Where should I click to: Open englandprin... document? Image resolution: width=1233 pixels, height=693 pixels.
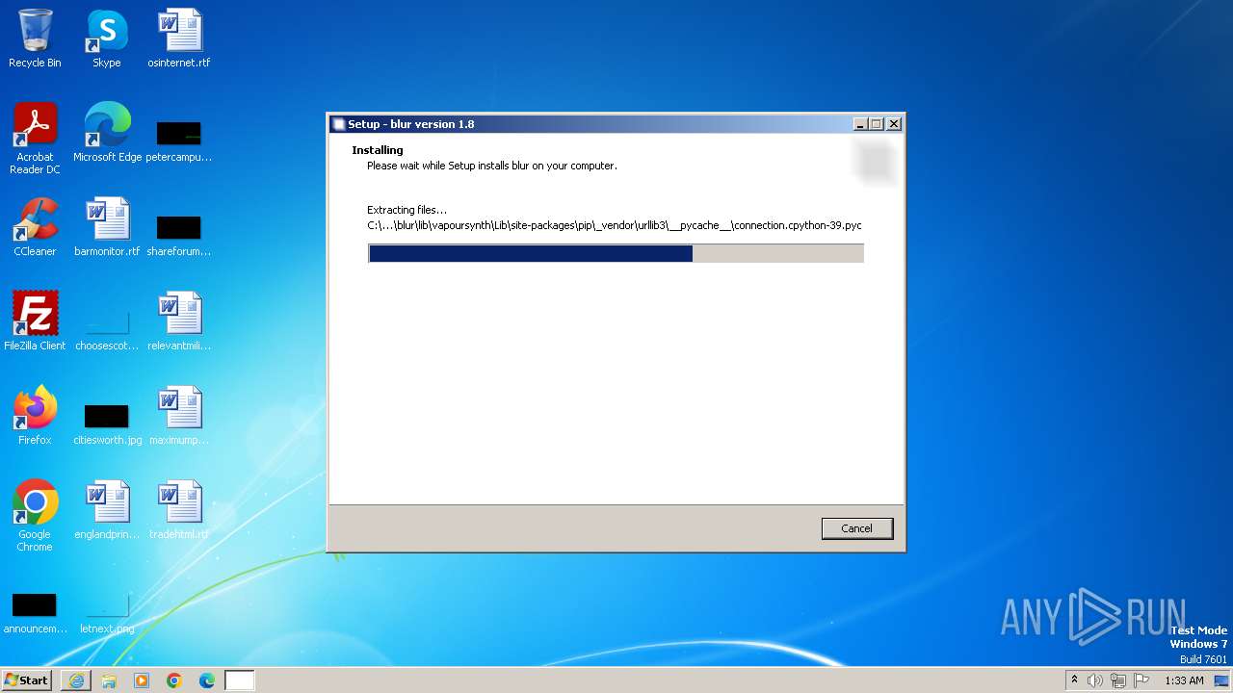pyautogui.click(x=107, y=511)
